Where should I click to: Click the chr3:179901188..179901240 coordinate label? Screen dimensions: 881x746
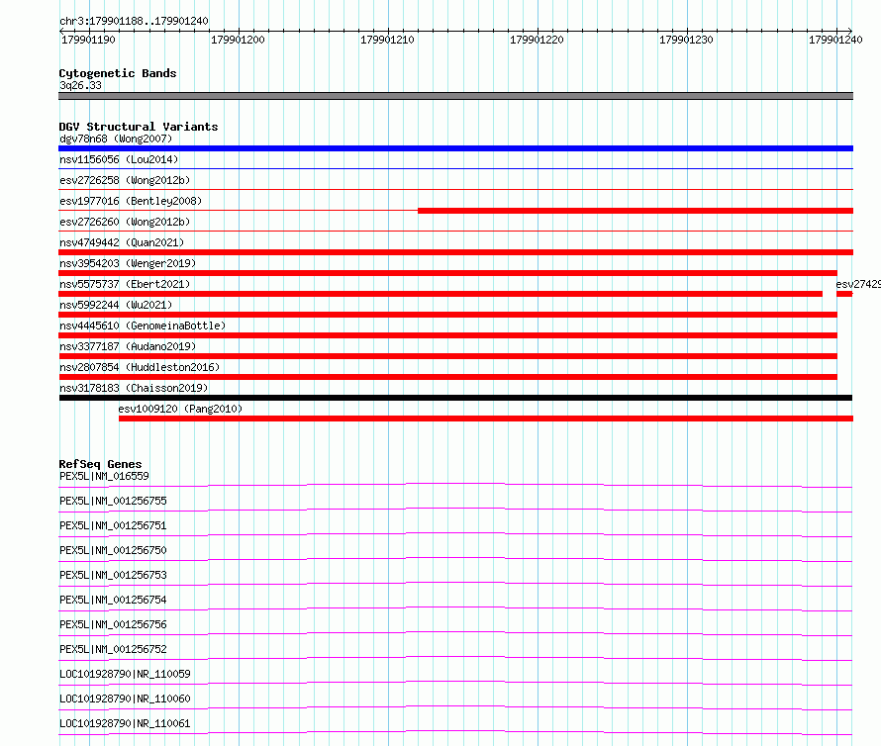pyautogui.click(x=134, y=21)
